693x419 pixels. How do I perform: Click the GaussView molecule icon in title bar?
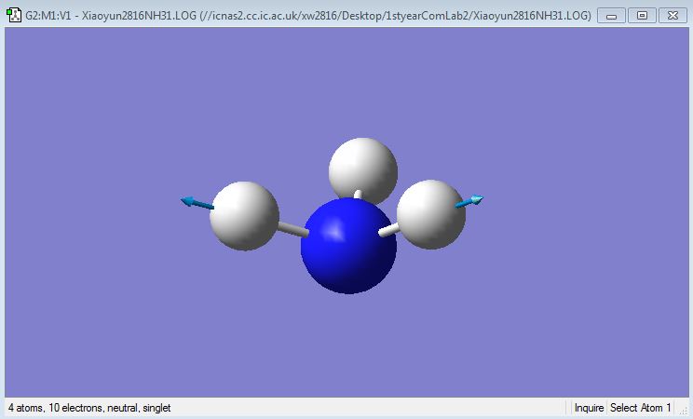coord(14,16)
